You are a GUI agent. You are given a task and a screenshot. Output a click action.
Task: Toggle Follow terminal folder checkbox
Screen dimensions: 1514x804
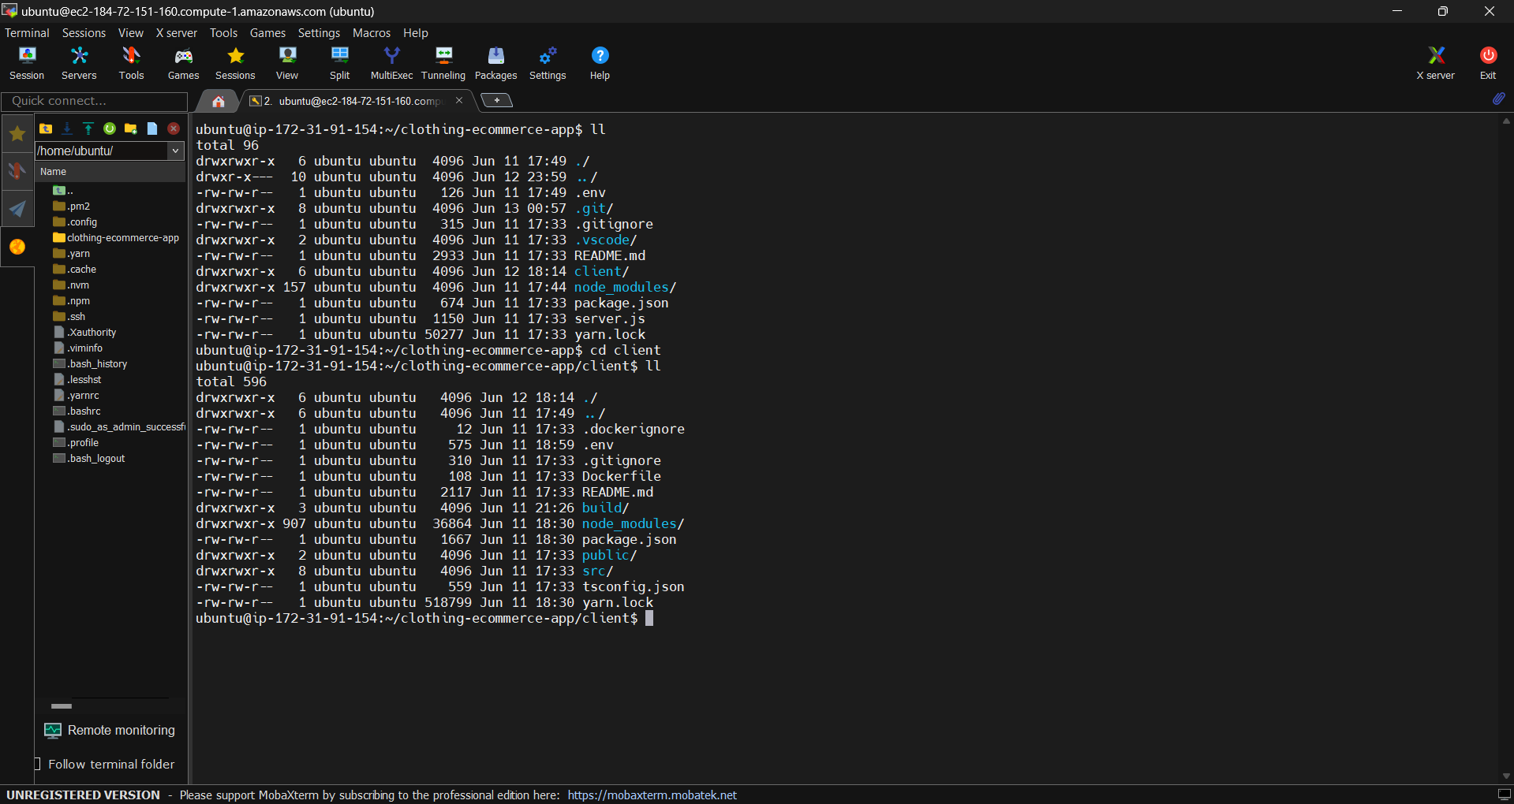(x=37, y=764)
